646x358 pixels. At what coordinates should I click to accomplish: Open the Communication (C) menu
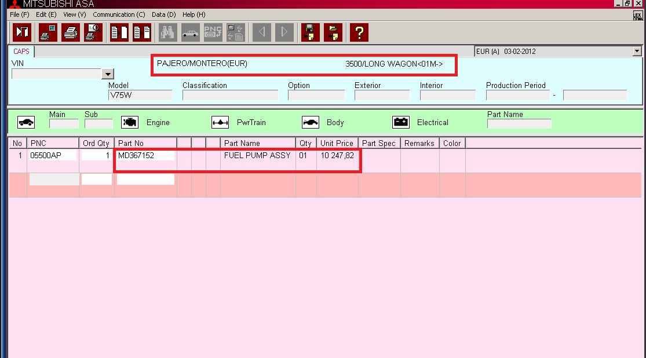(x=119, y=14)
